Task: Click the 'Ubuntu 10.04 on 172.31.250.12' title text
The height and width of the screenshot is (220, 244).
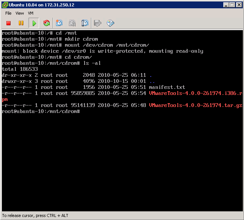Action: 41,5
